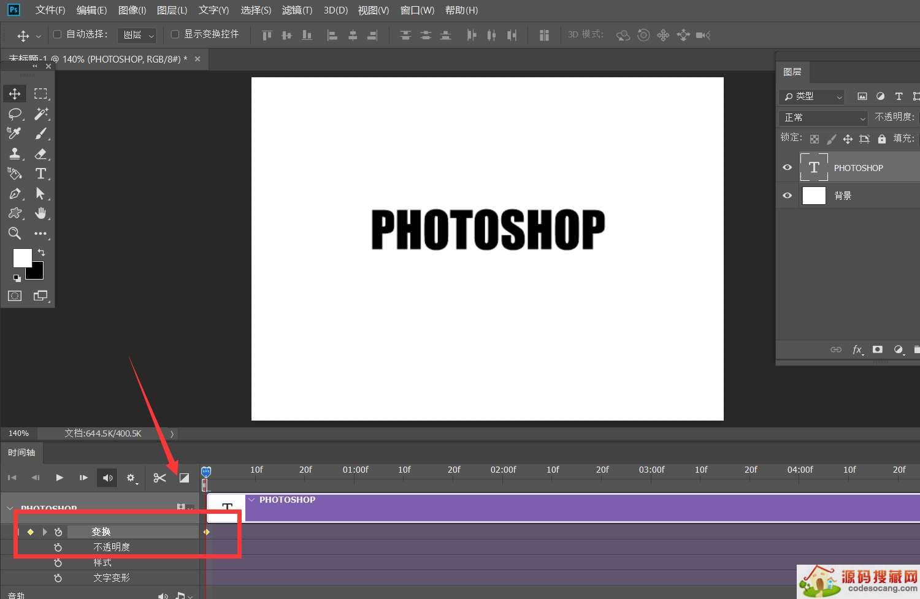Select the Rectangular Marquee tool

(x=40, y=94)
